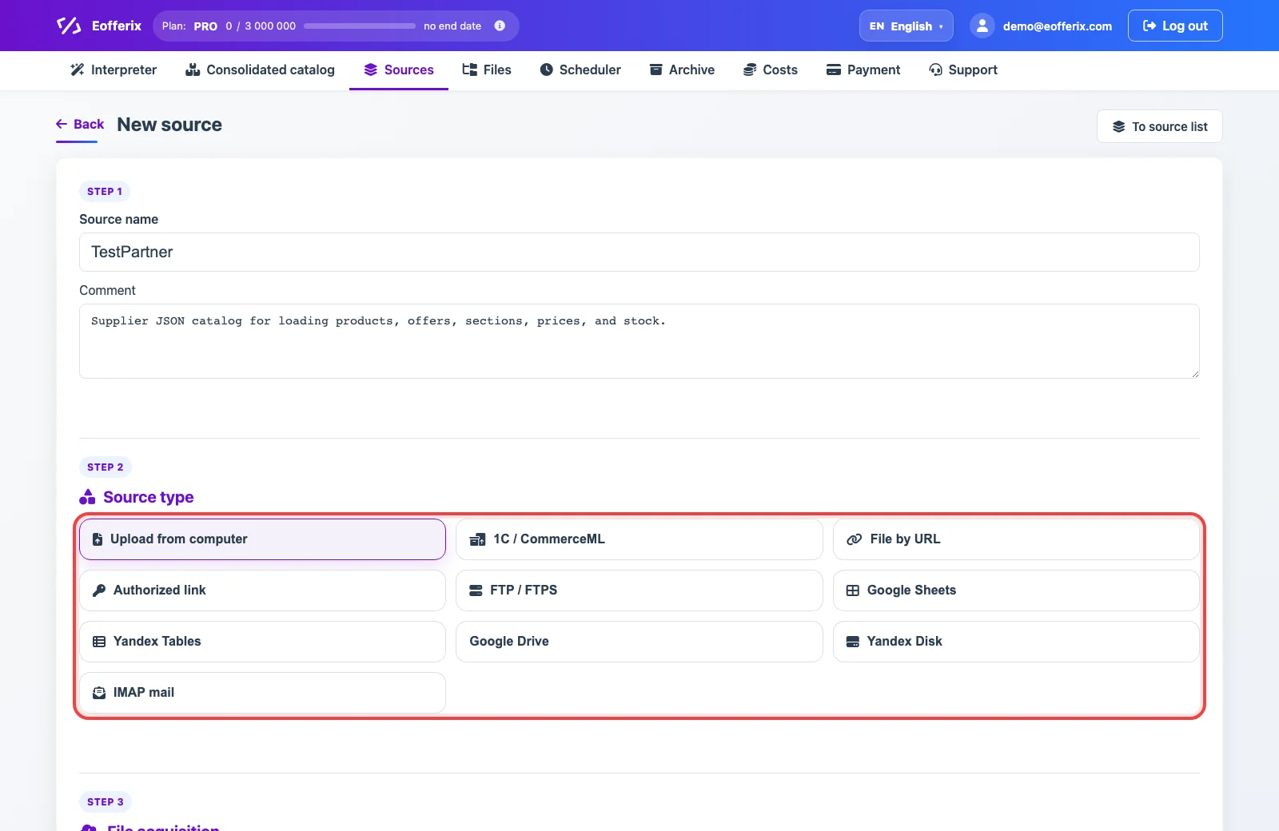Switch to Consolidated catalog tab
This screenshot has width=1279, height=831.
(x=260, y=70)
